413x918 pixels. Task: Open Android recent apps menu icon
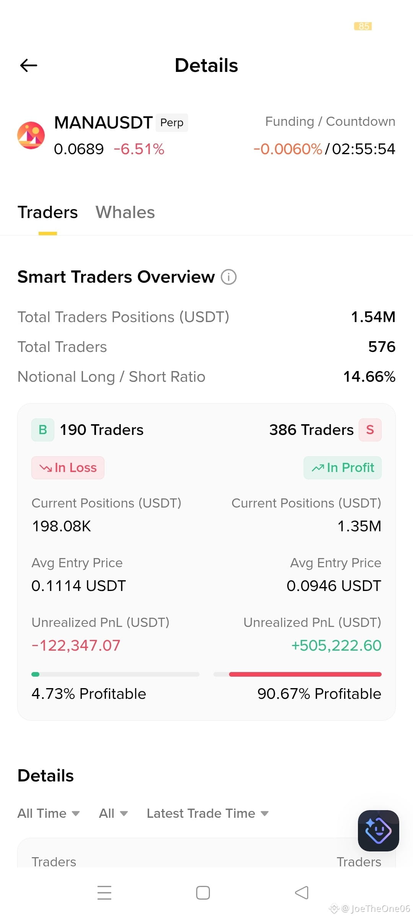pyautogui.click(x=104, y=893)
